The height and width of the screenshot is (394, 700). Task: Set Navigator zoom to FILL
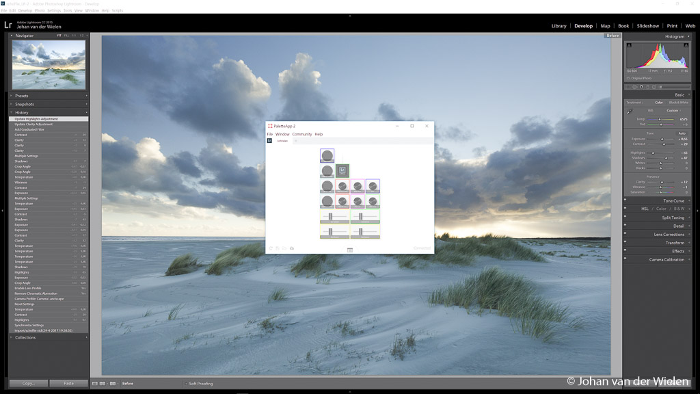[66, 36]
